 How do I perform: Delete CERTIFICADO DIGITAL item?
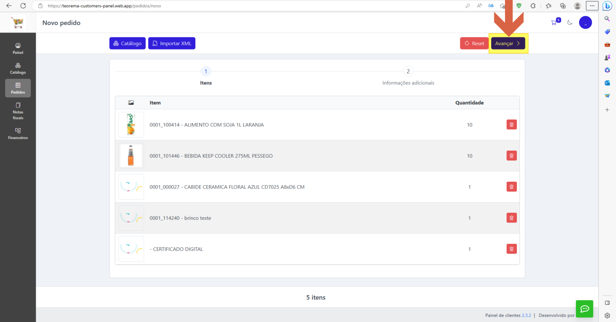coord(512,249)
